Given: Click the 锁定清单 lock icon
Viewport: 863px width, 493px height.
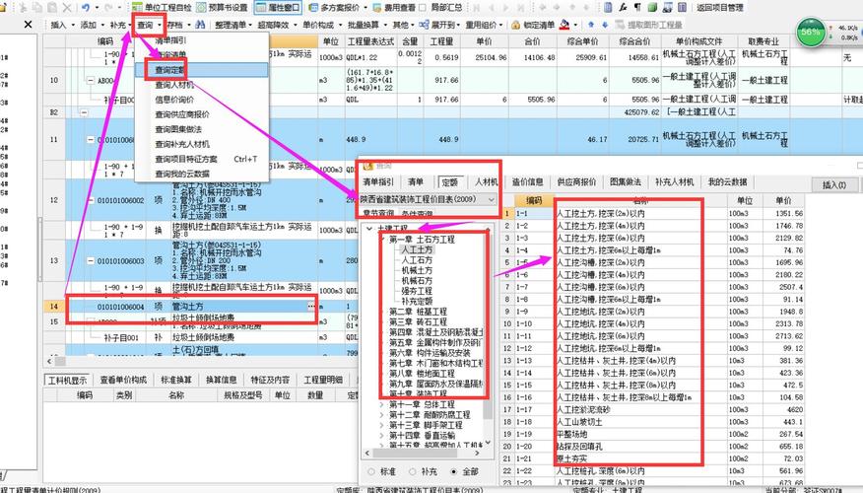Looking at the screenshot, I should 515,25.
